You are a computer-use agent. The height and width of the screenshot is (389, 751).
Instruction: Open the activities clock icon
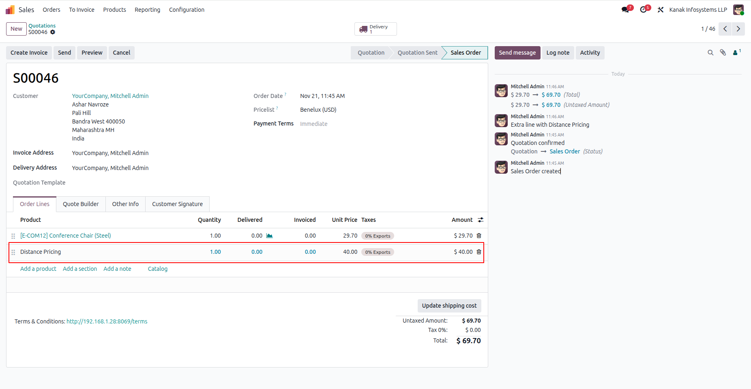[x=644, y=10]
